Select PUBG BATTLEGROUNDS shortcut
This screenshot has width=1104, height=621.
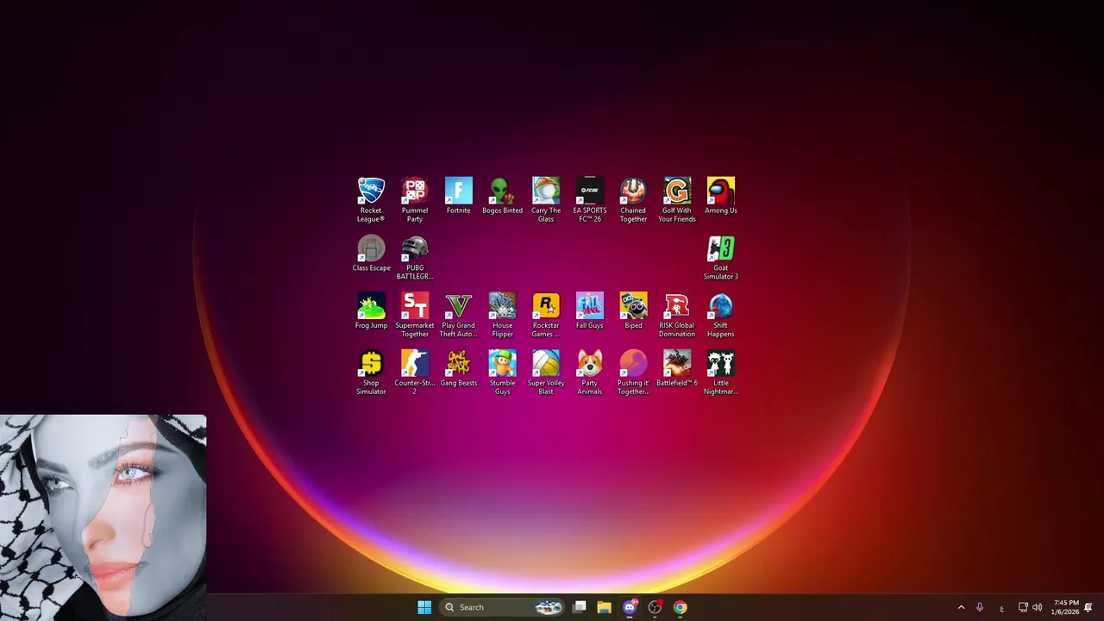[x=415, y=258]
